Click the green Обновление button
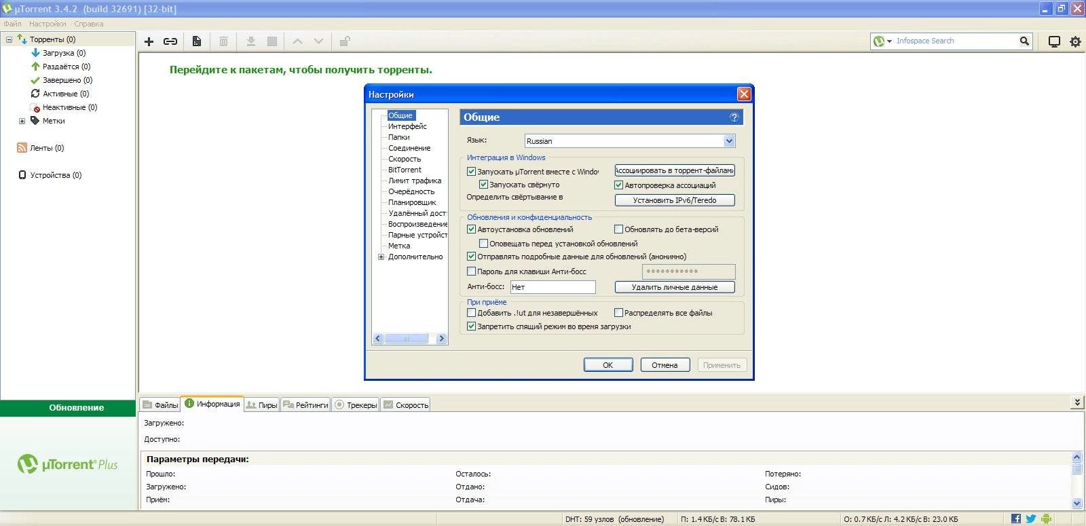1086x526 pixels. click(x=68, y=408)
